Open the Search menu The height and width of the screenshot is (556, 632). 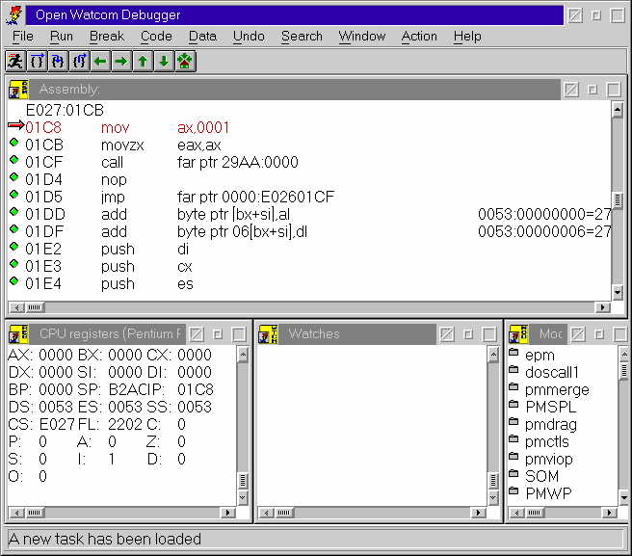[302, 36]
